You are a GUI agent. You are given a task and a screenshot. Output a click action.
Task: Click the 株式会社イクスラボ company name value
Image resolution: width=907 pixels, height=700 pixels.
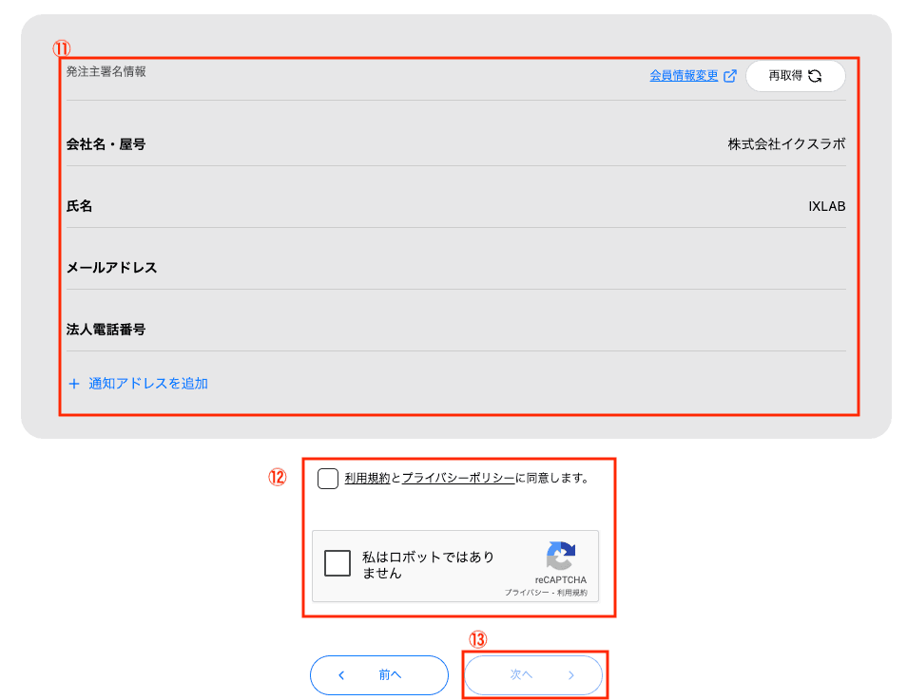tap(786, 144)
